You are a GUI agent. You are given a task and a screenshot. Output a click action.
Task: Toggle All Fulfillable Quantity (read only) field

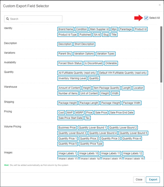77,73
